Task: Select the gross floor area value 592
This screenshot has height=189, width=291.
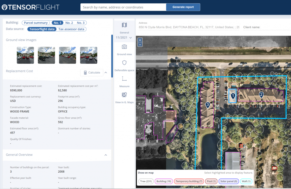Action: pos(61,122)
